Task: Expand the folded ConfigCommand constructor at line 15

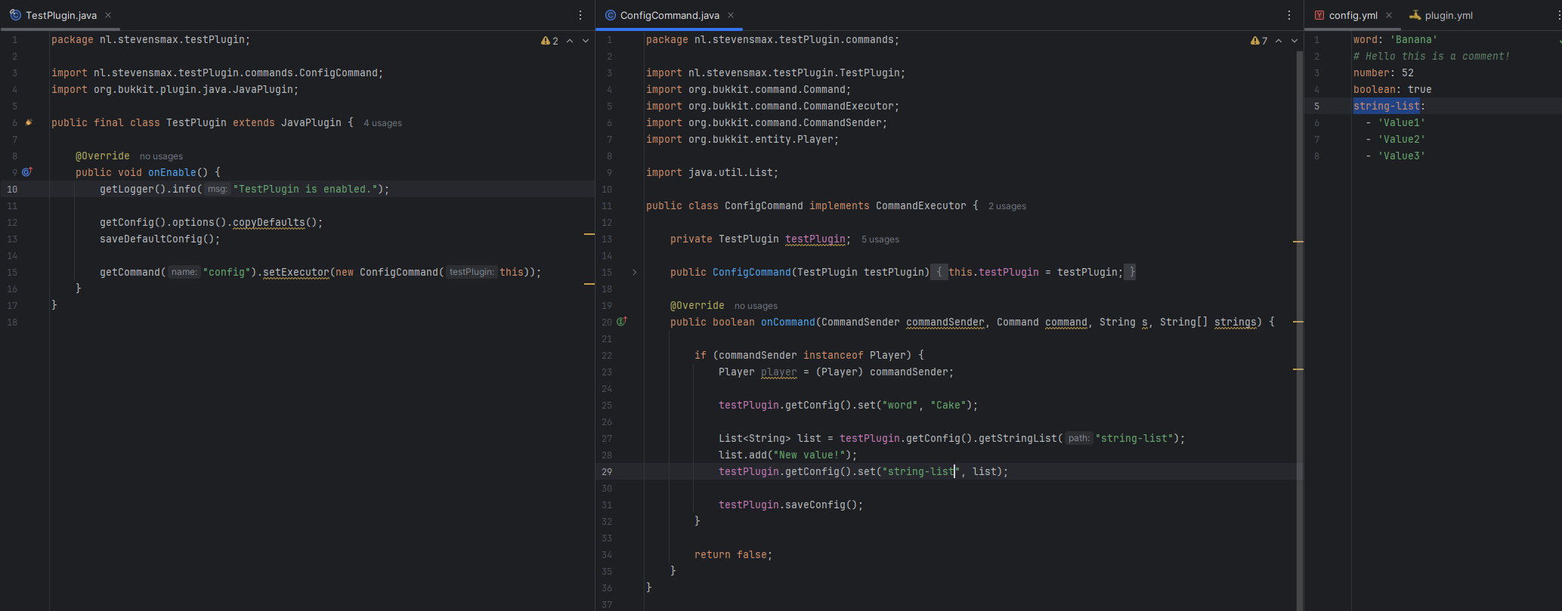Action: pyautogui.click(x=634, y=272)
